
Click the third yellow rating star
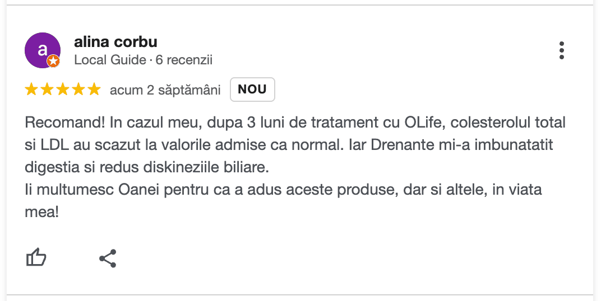pyautogui.click(x=63, y=90)
